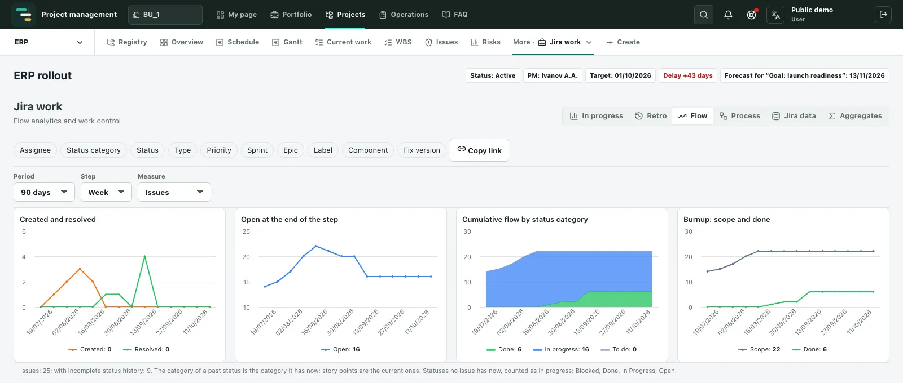Expand the More · Jira work menu

coord(553,42)
